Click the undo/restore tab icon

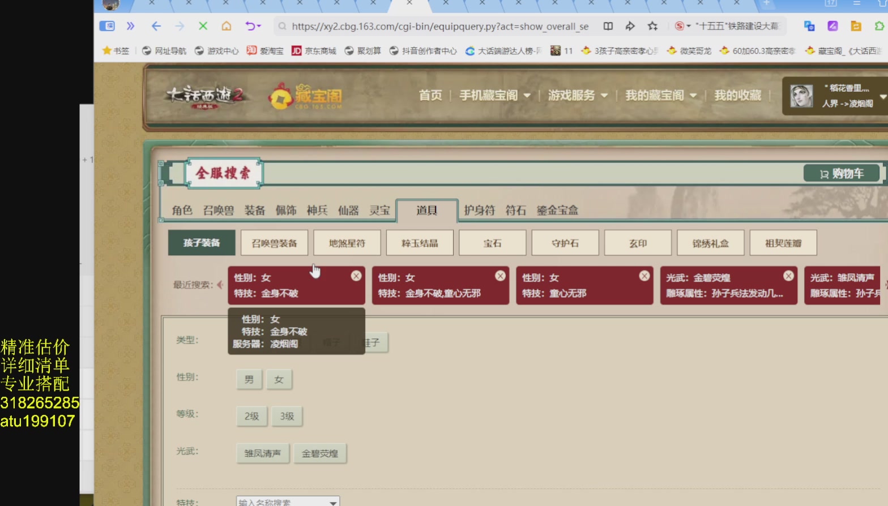(250, 26)
